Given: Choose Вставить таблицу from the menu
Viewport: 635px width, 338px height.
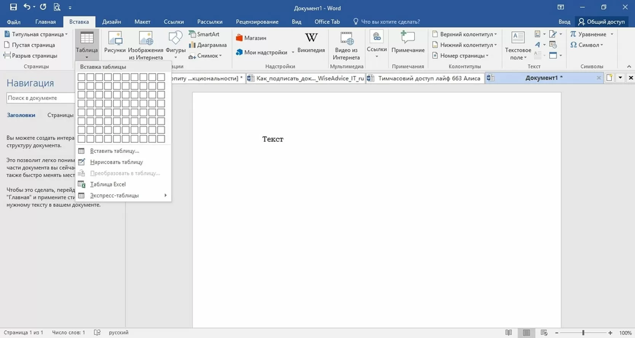Looking at the screenshot, I should click(x=114, y=151).
